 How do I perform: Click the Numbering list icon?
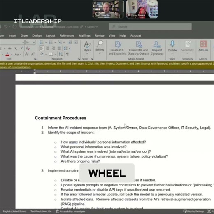pyautogui.click(x=51, y=42)
